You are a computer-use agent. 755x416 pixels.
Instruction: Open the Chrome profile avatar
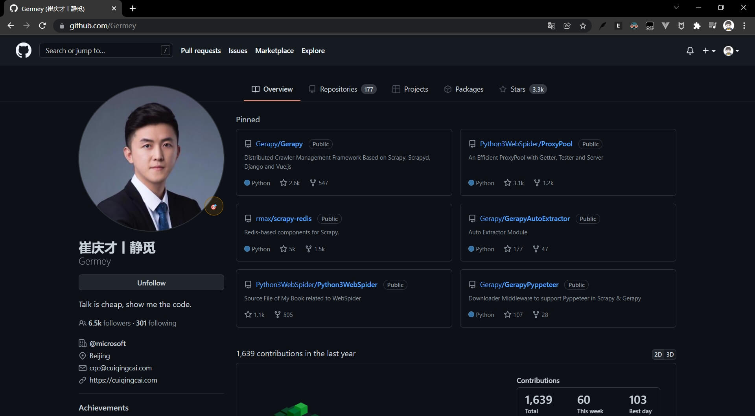pos(729,26)
